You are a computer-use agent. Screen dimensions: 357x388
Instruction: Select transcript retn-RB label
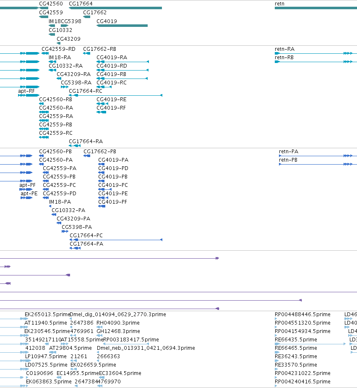click(284, 58)
